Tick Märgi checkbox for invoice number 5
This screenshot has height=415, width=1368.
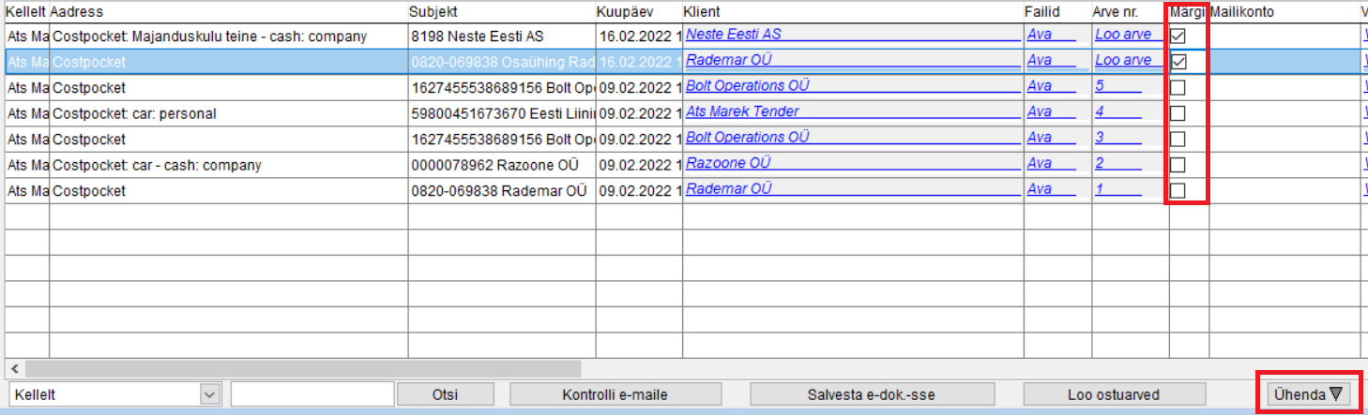1178,87
